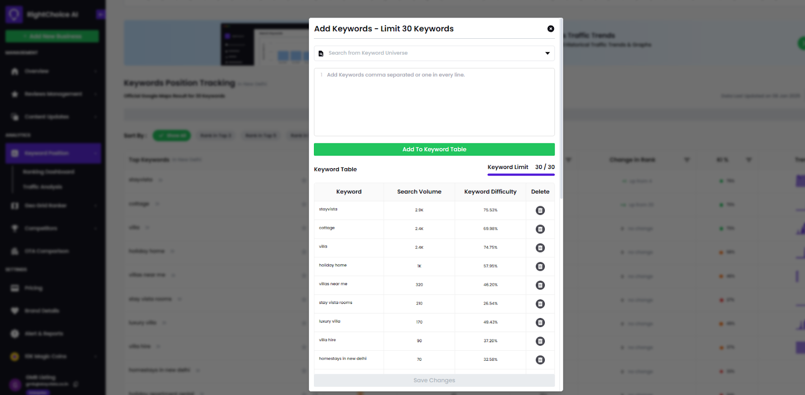
Task: Open Reviews Management star icon in sidebar
Action: (x=15, y=94)
